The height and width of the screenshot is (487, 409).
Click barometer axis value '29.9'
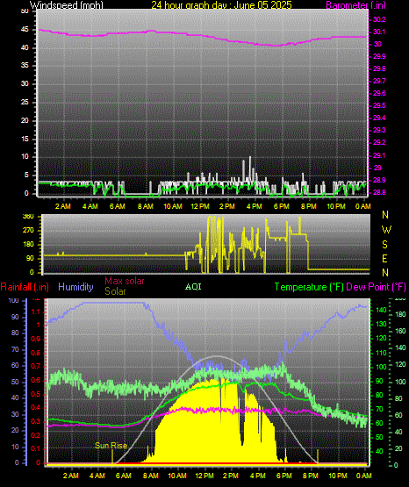[379, 56]
